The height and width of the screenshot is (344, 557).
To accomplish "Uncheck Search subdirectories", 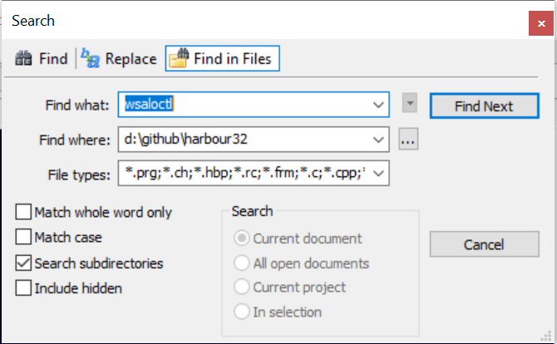I will 24,263.
